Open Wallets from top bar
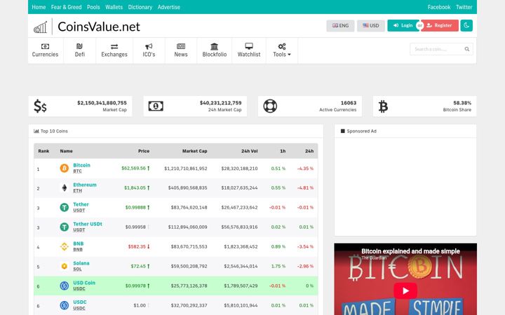The height and width of the screenshot is (315, 505). 114,7
